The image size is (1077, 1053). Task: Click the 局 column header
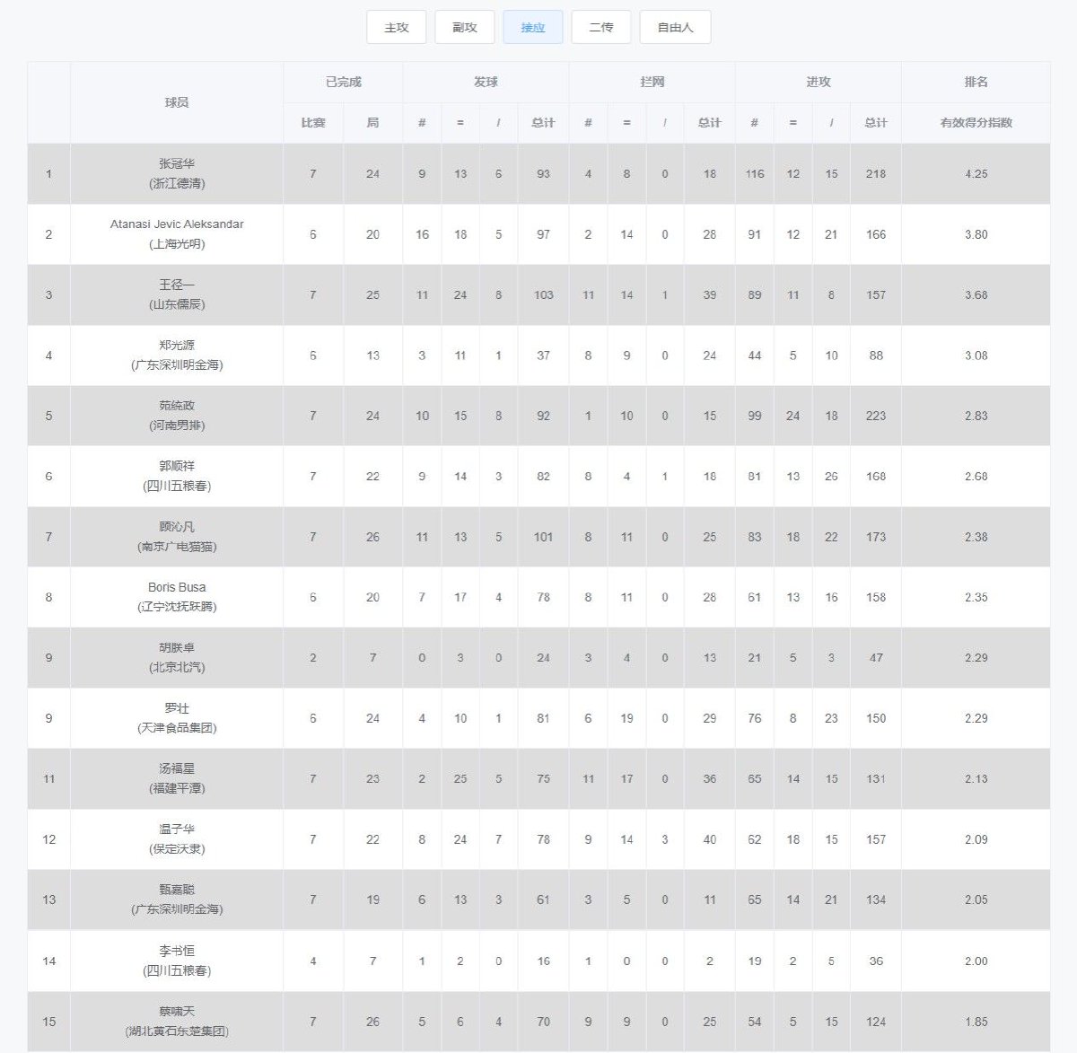[x=372, y=122]
